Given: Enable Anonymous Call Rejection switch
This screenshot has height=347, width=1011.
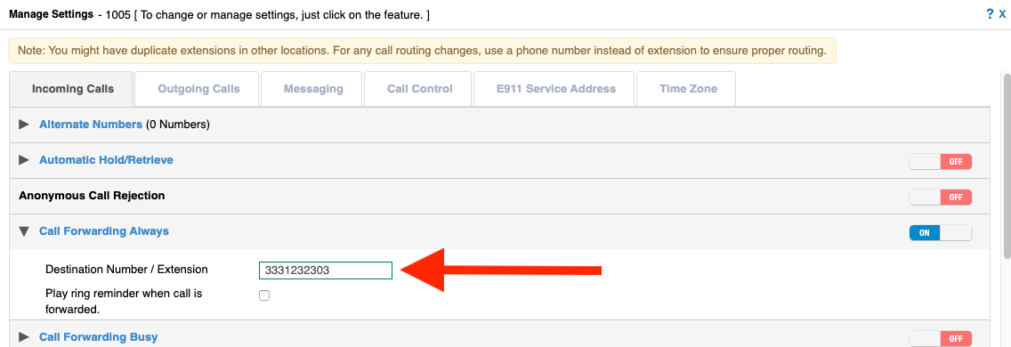Looking at the screenshot, I should pos(940,197).
